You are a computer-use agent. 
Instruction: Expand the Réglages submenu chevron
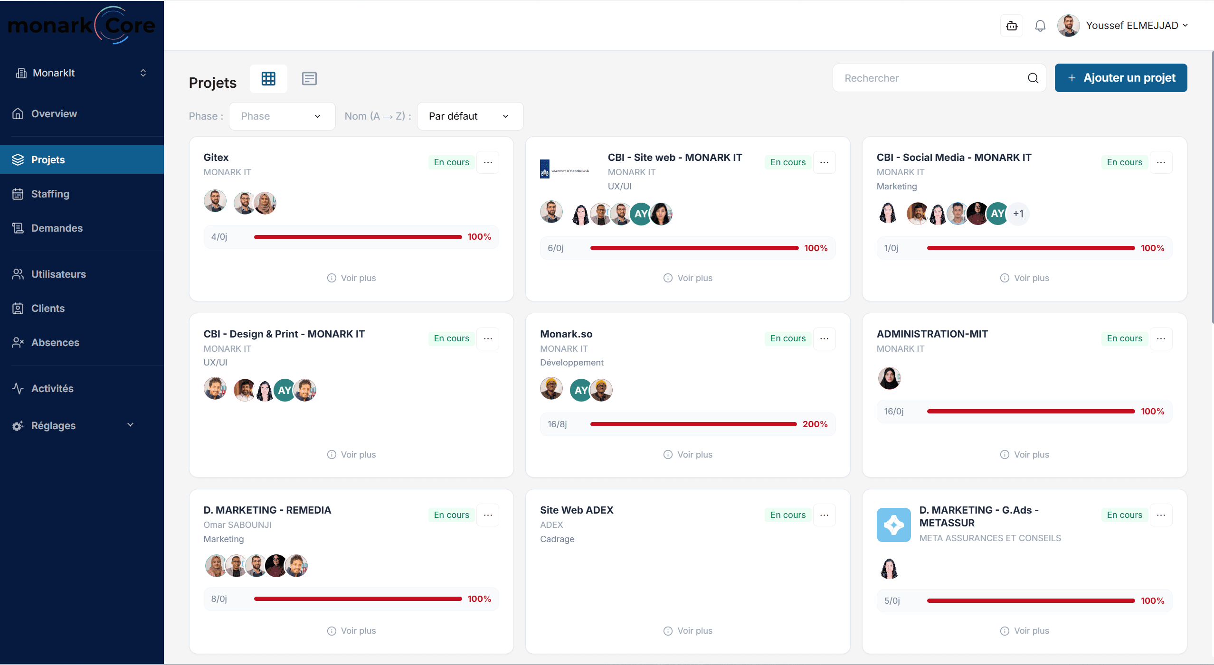(x=131, y=425)
